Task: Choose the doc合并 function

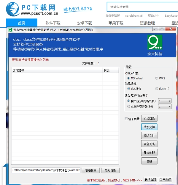Action: (x=162, y=89)
